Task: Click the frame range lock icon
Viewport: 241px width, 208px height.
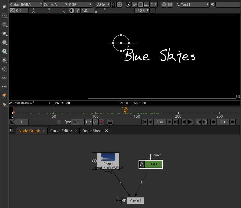Action: (x=110, y=122)
